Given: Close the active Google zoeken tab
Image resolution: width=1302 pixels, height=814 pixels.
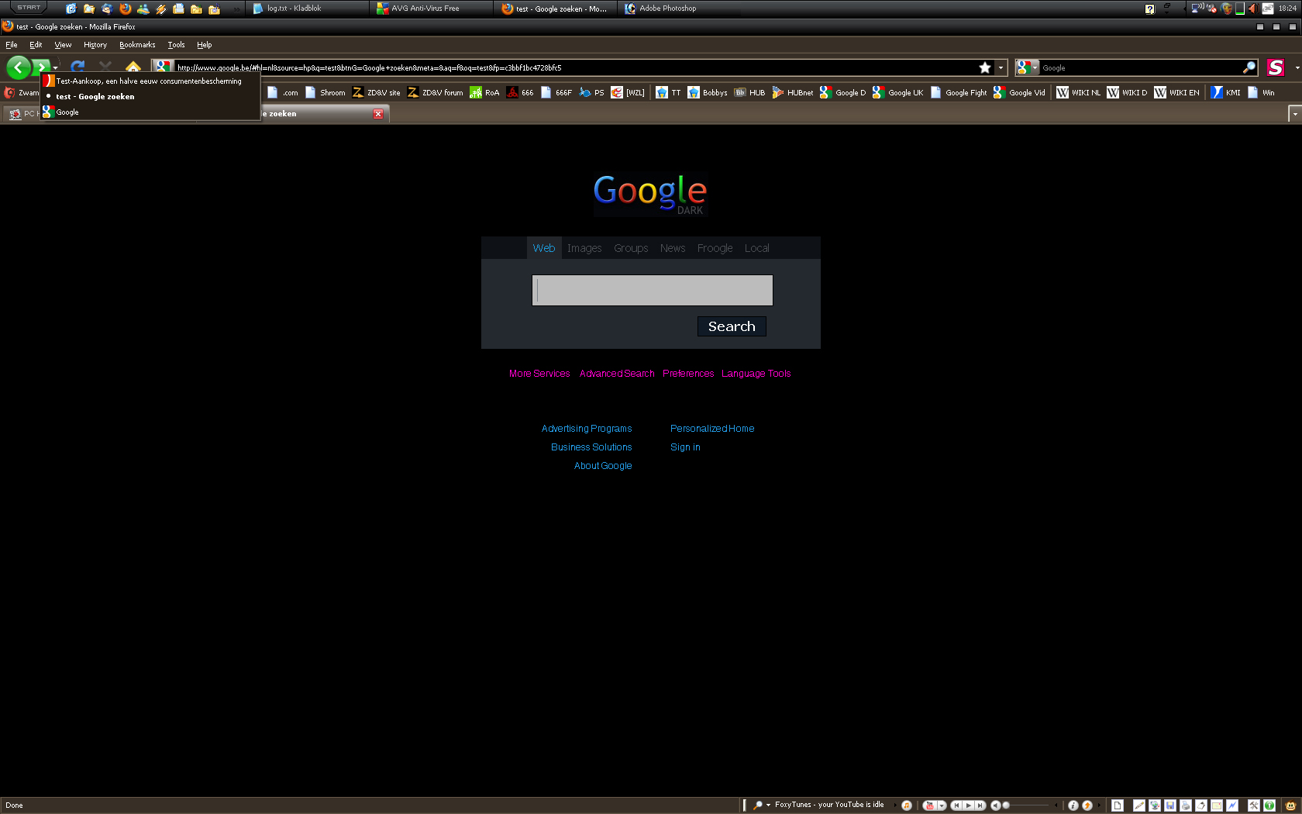Looking at the screenshot, I should 378,114.
